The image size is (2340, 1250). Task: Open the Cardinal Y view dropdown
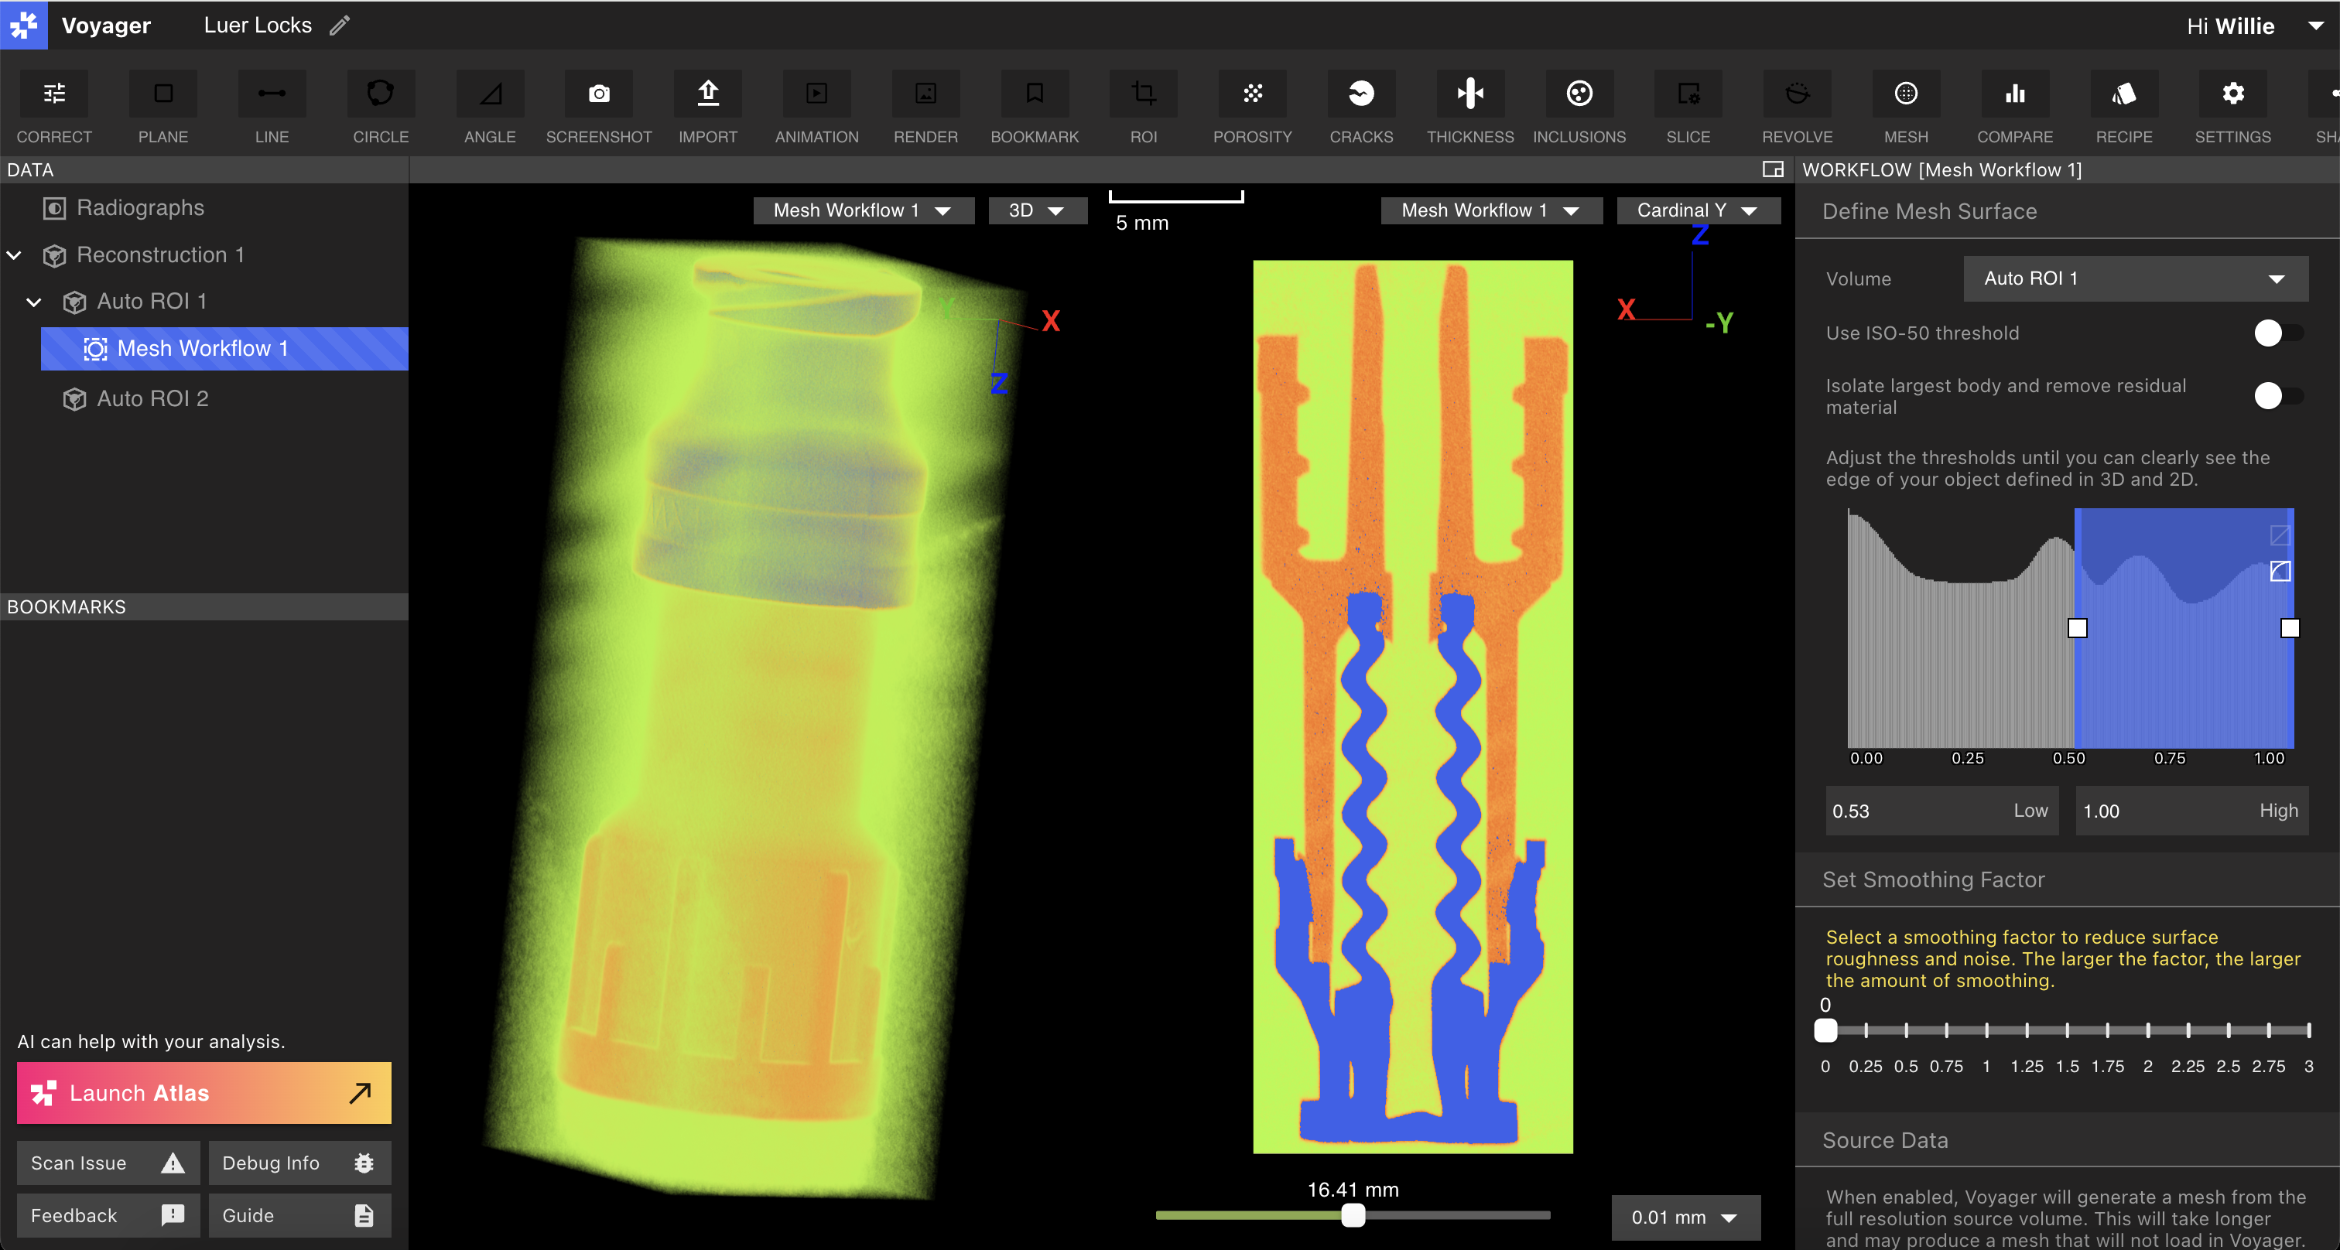[x=1697, y=210]
